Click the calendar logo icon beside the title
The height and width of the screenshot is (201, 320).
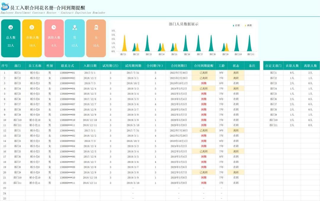[x=5, y=7]
